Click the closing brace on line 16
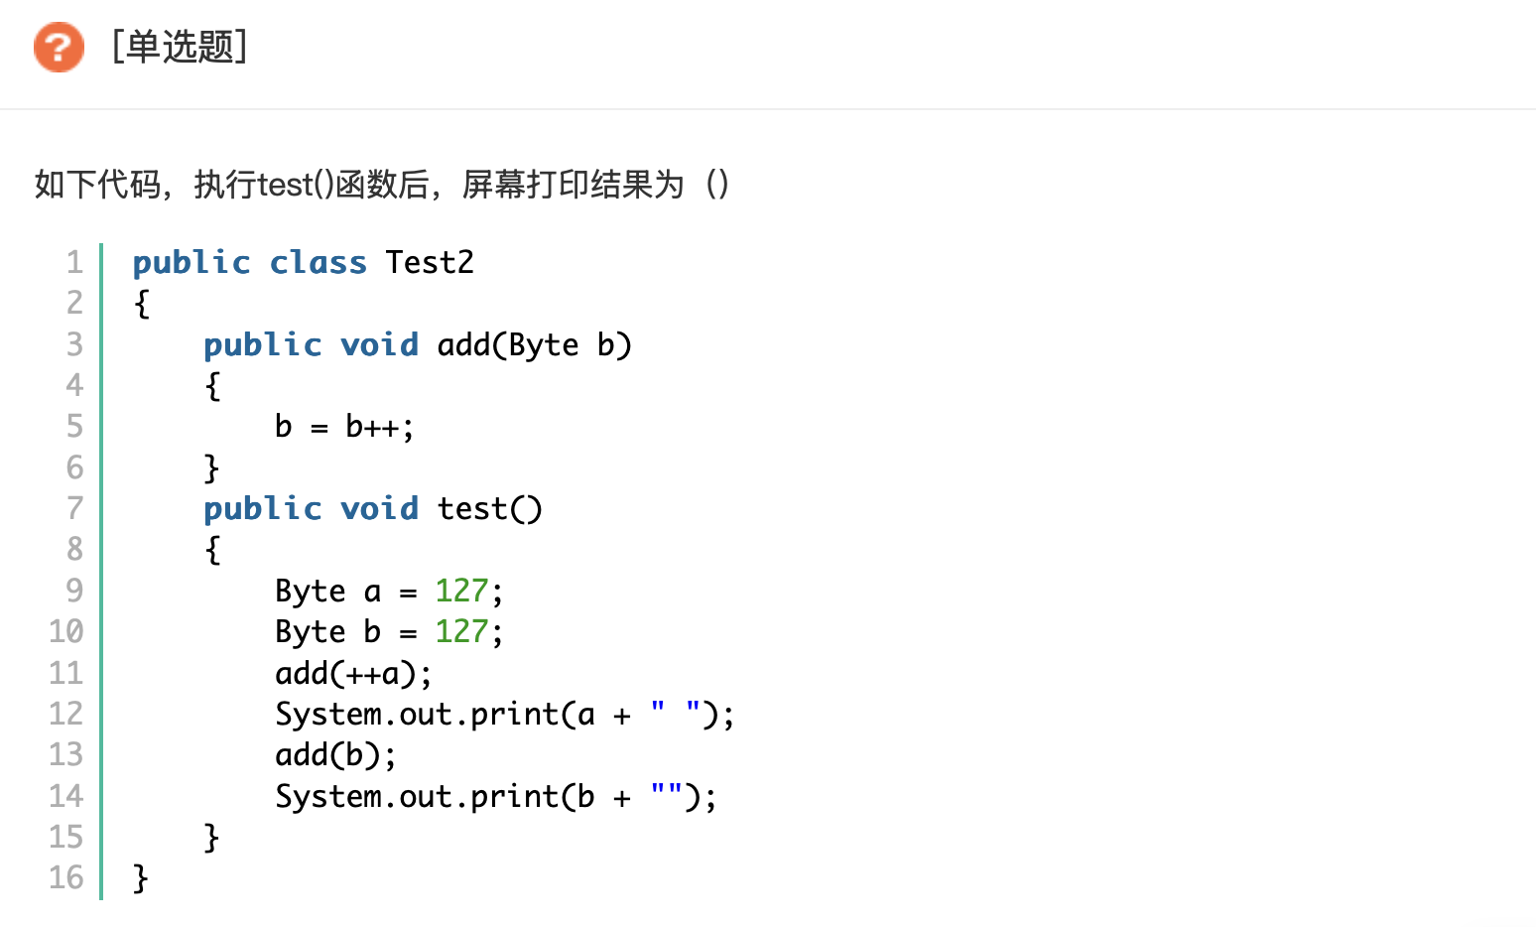The image size is (1536, 927). point(141,878)
